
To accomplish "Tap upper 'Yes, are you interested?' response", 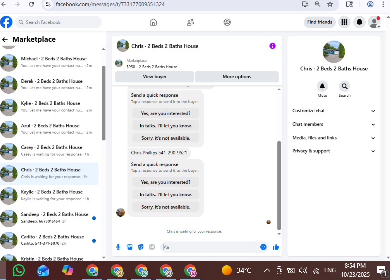I will pyautogui.click(x=166, y=113).
